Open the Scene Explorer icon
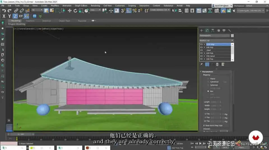The height and width of the screenshot is (150, 269). [x=187, y=11]
